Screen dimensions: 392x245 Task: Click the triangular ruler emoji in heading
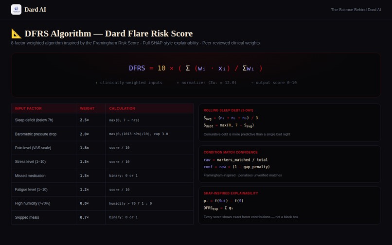tap(17, 34)
